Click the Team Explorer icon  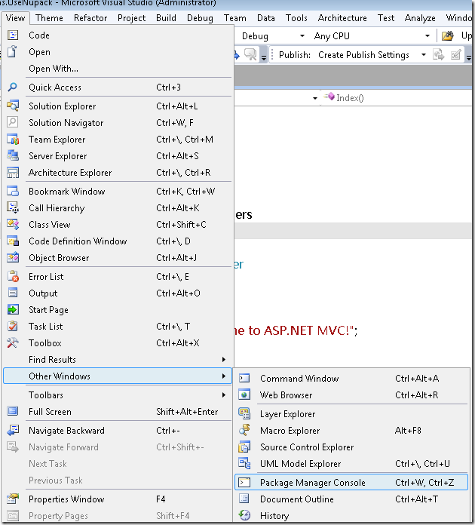click(13, 140)
